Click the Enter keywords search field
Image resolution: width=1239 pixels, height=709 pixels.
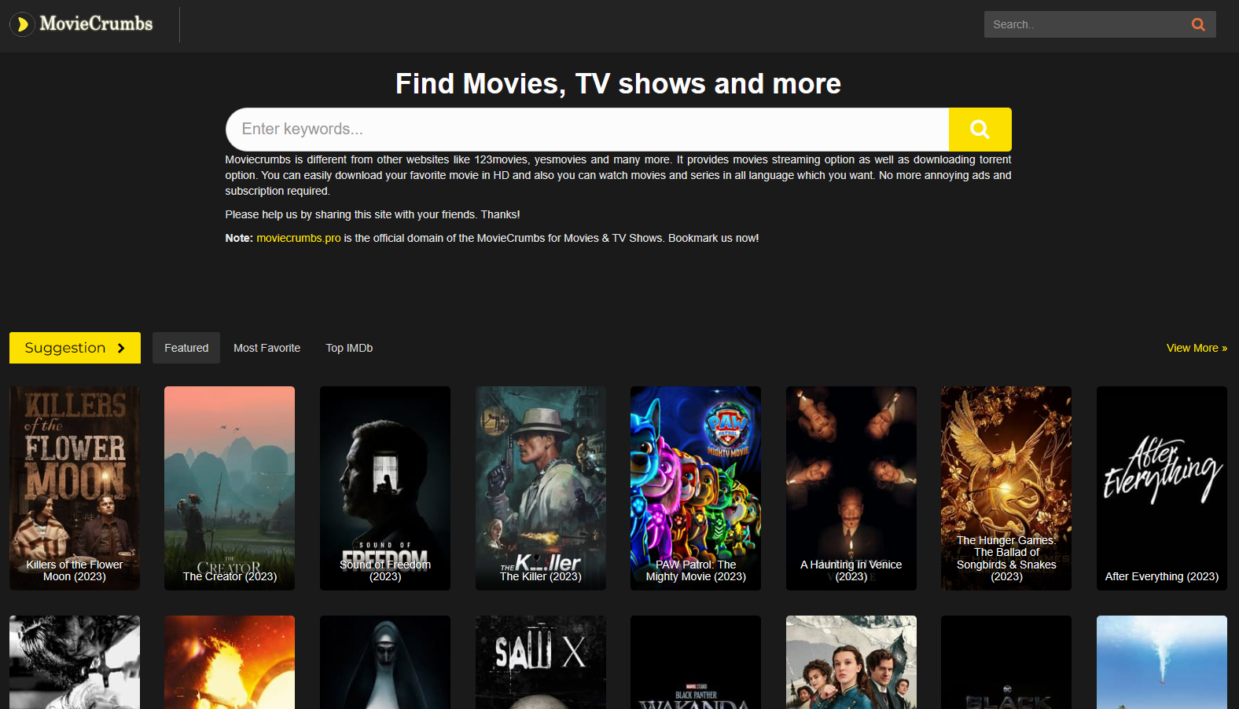click(586, 130)
